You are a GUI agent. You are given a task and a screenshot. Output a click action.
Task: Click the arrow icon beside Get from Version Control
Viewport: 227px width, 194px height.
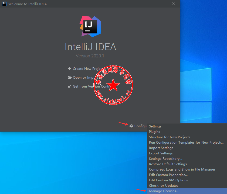(70, 86)
